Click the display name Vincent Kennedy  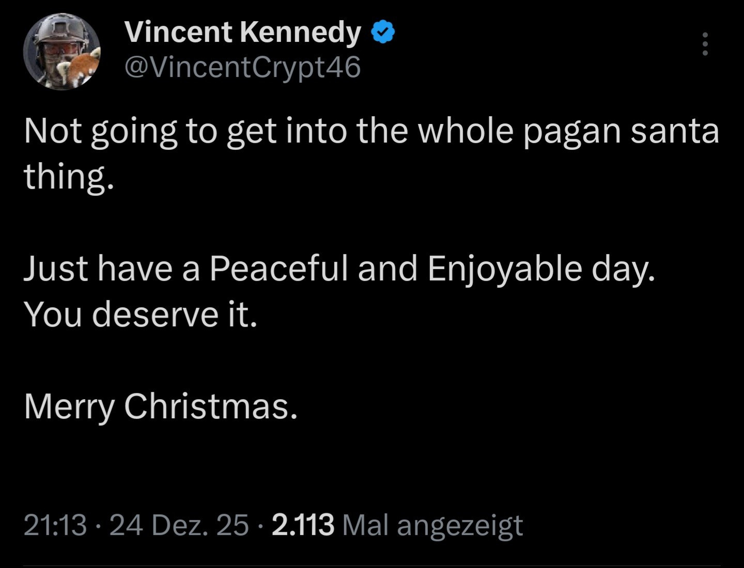tap(243, 32)
